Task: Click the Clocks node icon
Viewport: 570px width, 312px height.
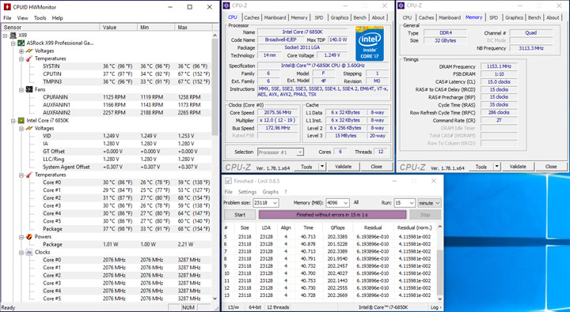Action: point(29,252)
